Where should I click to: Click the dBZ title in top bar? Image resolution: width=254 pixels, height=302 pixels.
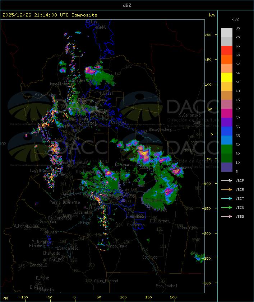[x=127, y=5]
